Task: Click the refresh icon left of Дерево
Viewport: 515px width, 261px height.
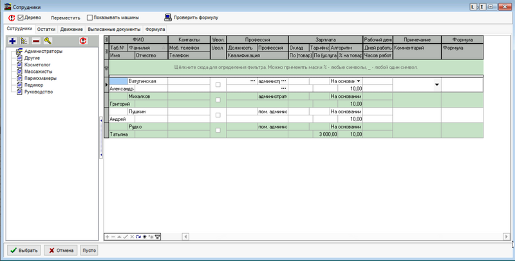Action: coord(12,17)
